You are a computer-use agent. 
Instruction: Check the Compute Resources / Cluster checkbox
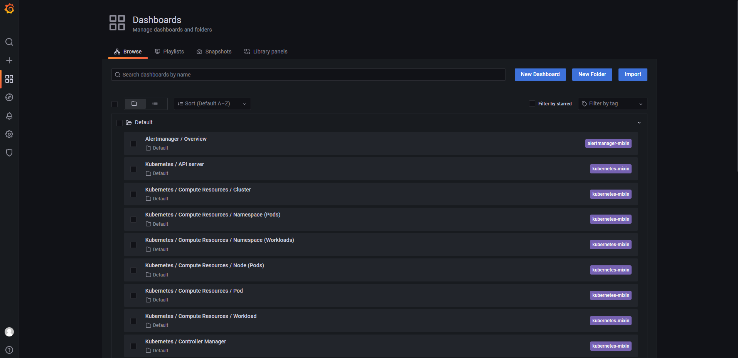[x=133, y=194]
